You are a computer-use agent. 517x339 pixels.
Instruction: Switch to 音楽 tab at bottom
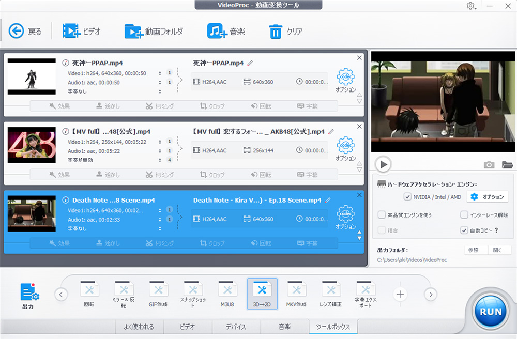click(284, 327)
